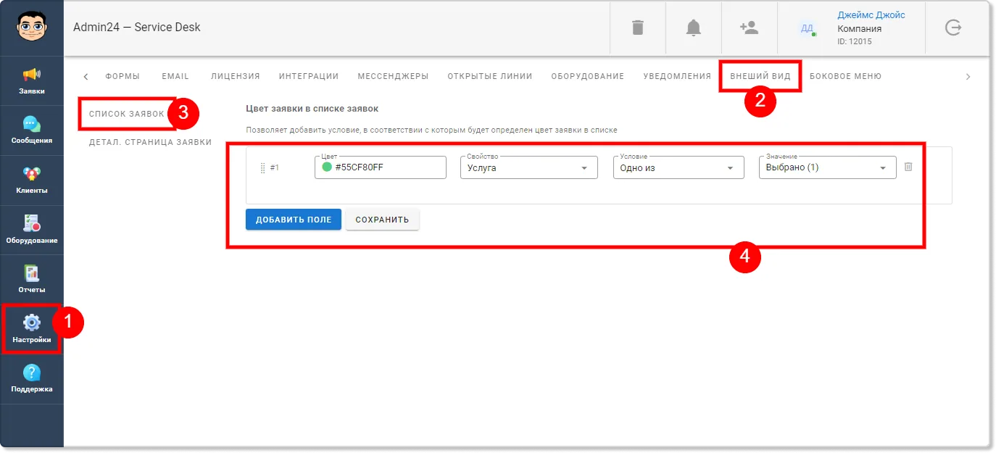This screenshot has width=996, height=453.
Task: Go to Клиенты in sidebar
Action: click(x=32, y=180)
